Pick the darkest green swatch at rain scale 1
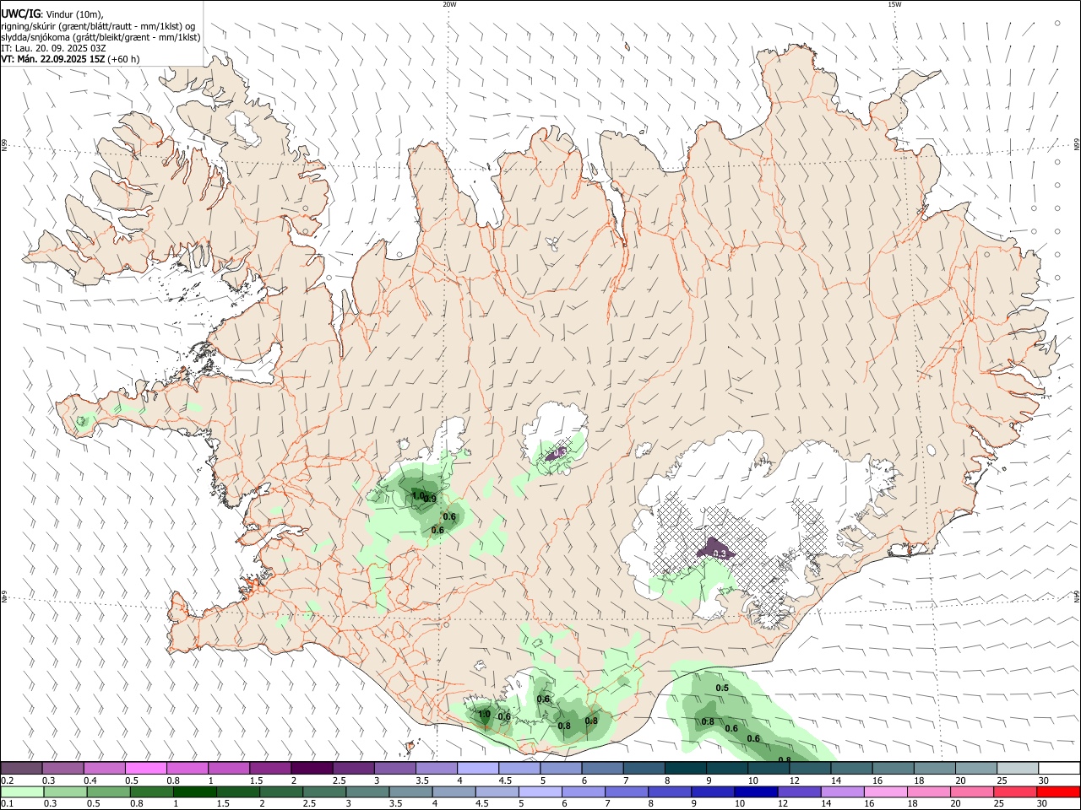 (194, 791)
